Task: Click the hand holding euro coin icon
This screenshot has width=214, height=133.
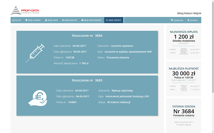Action: click(38, 98)
